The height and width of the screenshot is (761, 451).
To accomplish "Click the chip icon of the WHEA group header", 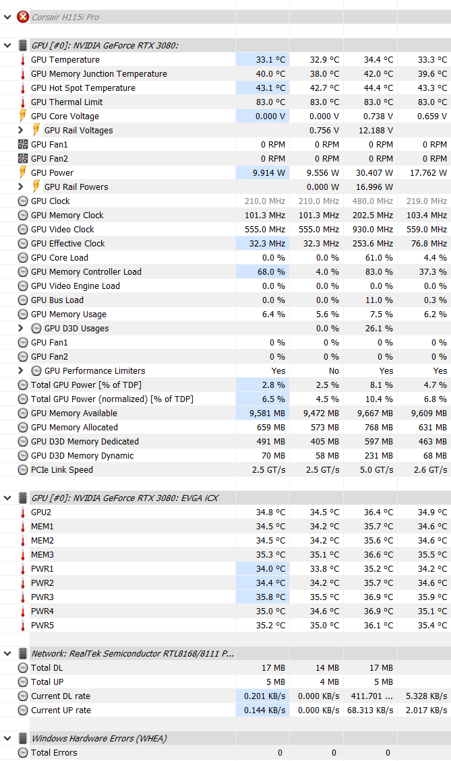I will point(23,739).
